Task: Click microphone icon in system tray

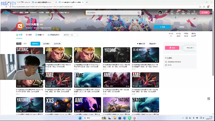Action: (x=193, y=118)
